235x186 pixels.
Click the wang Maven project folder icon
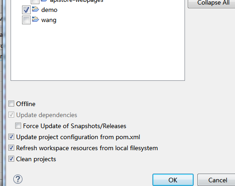point(35,19)
